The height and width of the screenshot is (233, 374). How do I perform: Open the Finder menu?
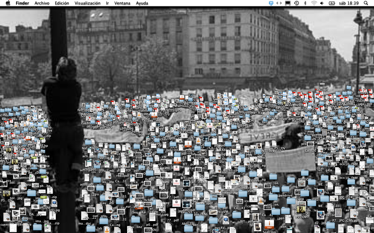(x=22, y=3)
